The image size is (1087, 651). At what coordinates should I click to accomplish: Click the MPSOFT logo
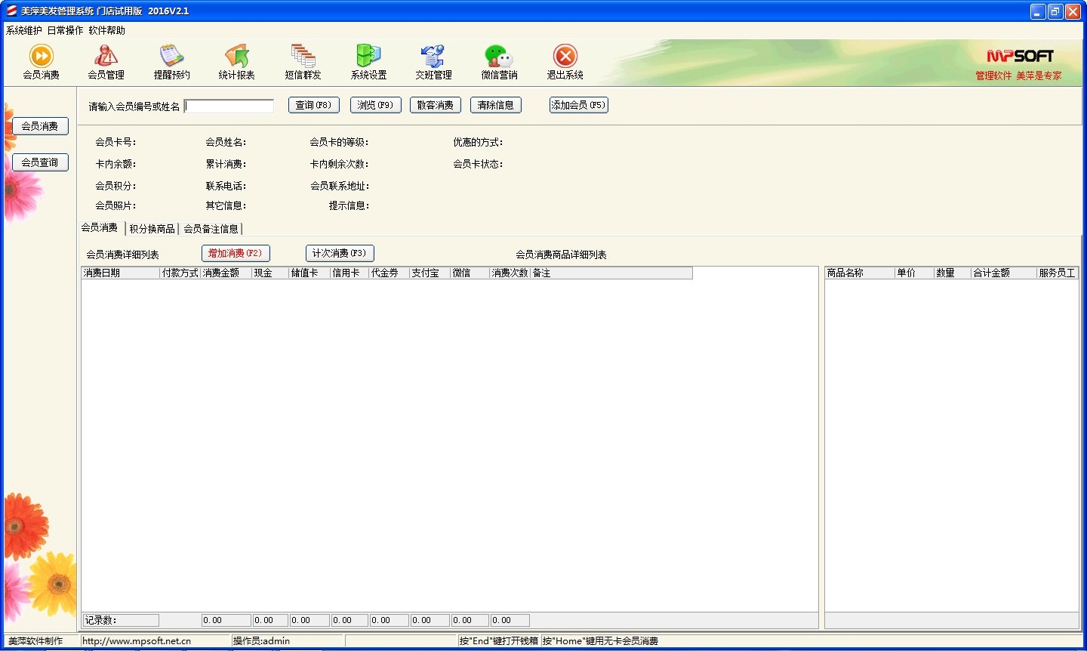click(x=1019, y=56)
